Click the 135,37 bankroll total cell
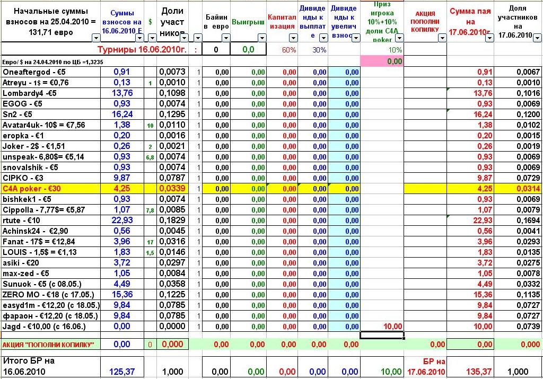543x379 pixels. 470,372
